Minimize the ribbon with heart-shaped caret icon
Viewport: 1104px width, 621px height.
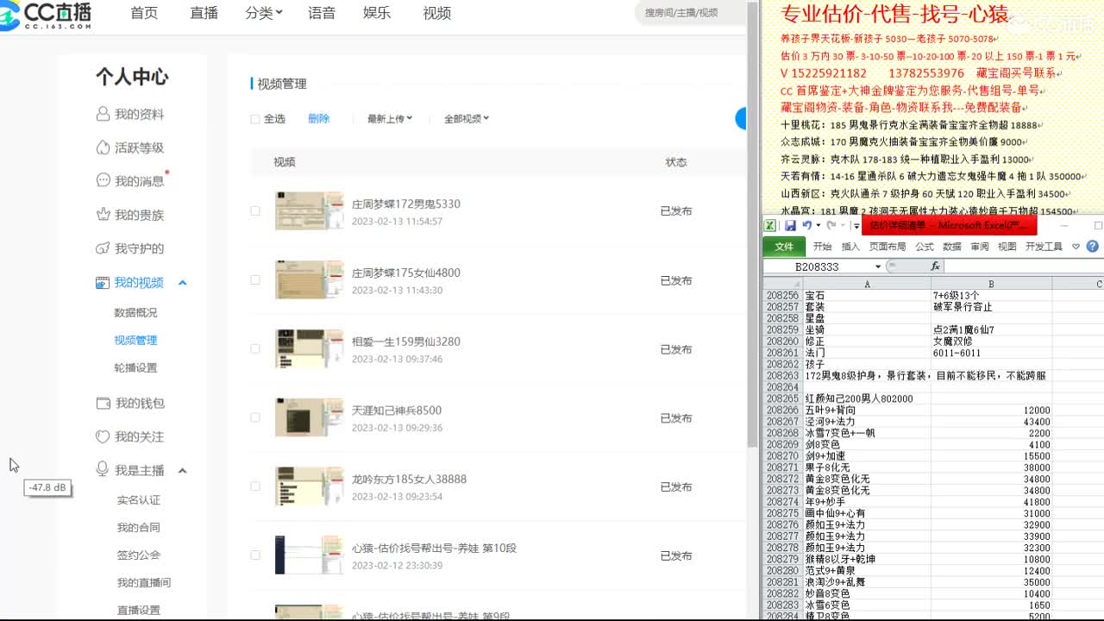click(x=1076, y=247)
